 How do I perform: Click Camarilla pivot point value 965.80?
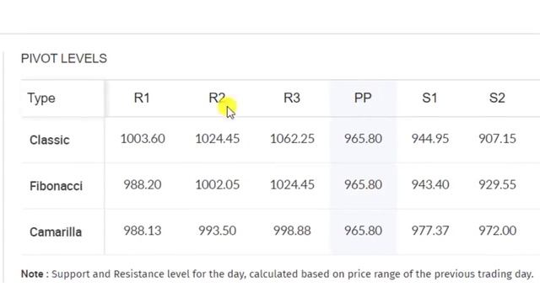click(x=363, y=231)
